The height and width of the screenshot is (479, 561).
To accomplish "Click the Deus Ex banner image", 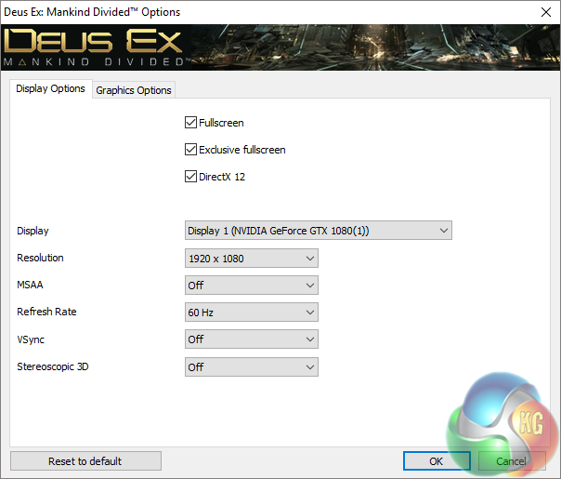I will point(280,47).
